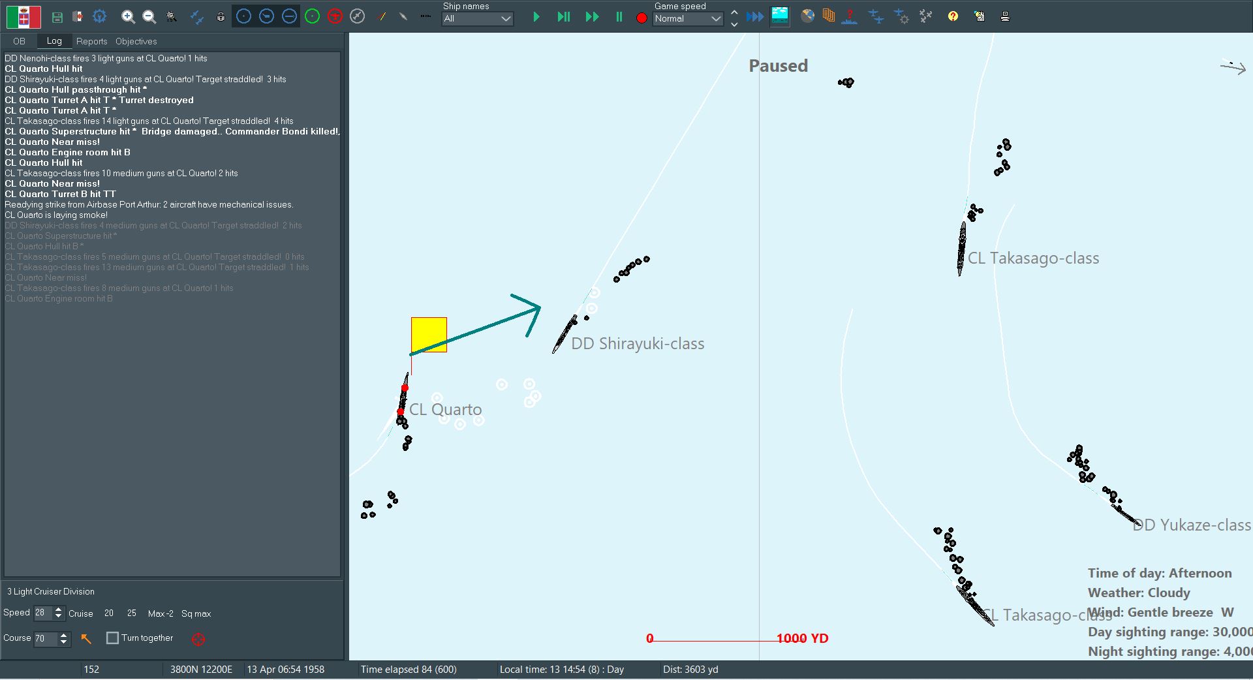Open help via the yellow question icon
This screenshot has height=680, width=1253.
[x=953, y=16]
